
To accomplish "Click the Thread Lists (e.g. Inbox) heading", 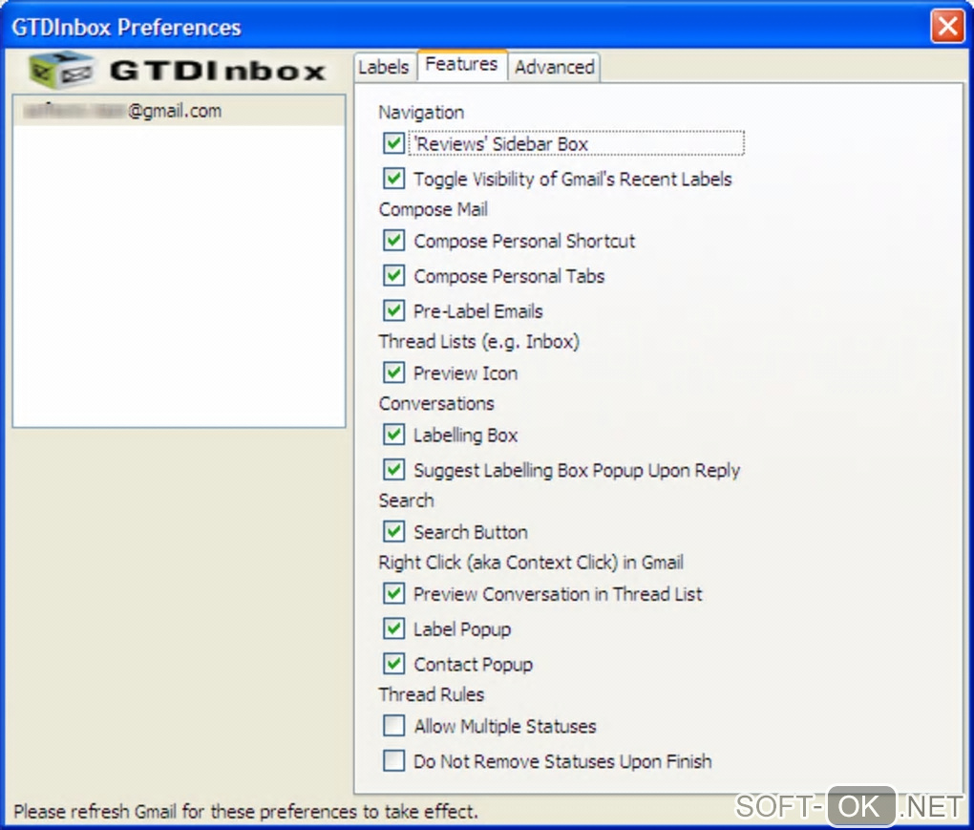I will (x=479, y=342).
